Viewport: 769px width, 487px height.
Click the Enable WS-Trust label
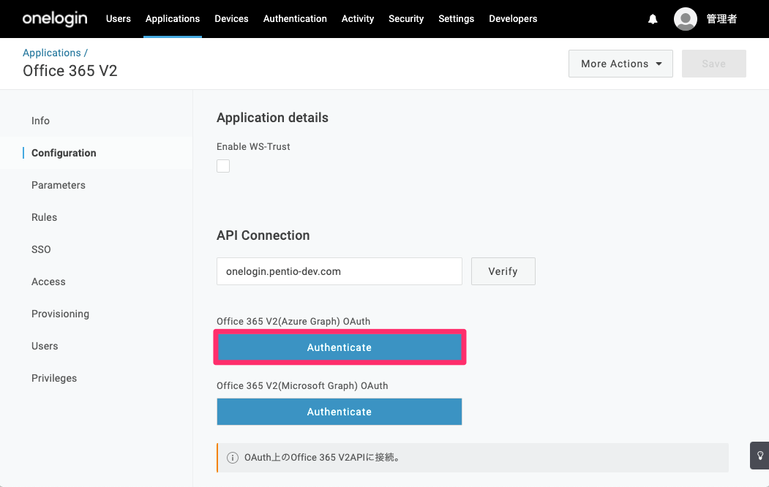(253, 146)
